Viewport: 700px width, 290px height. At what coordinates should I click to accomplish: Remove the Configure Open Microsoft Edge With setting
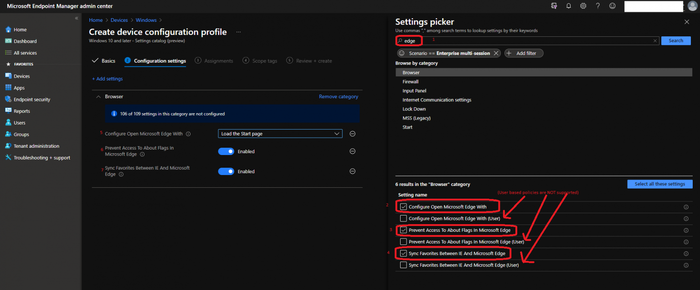(x=352, y=134)
